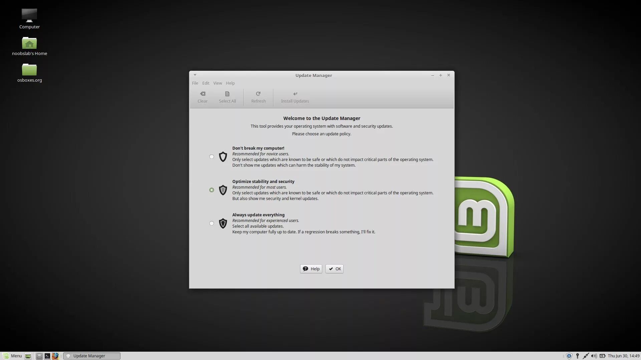Open the View menu
Image resolution: width=641 pixels, height=360 pixels.
(x=218, y=83)
